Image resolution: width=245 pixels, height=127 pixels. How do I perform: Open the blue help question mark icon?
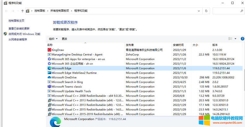[x=242, y=39]
